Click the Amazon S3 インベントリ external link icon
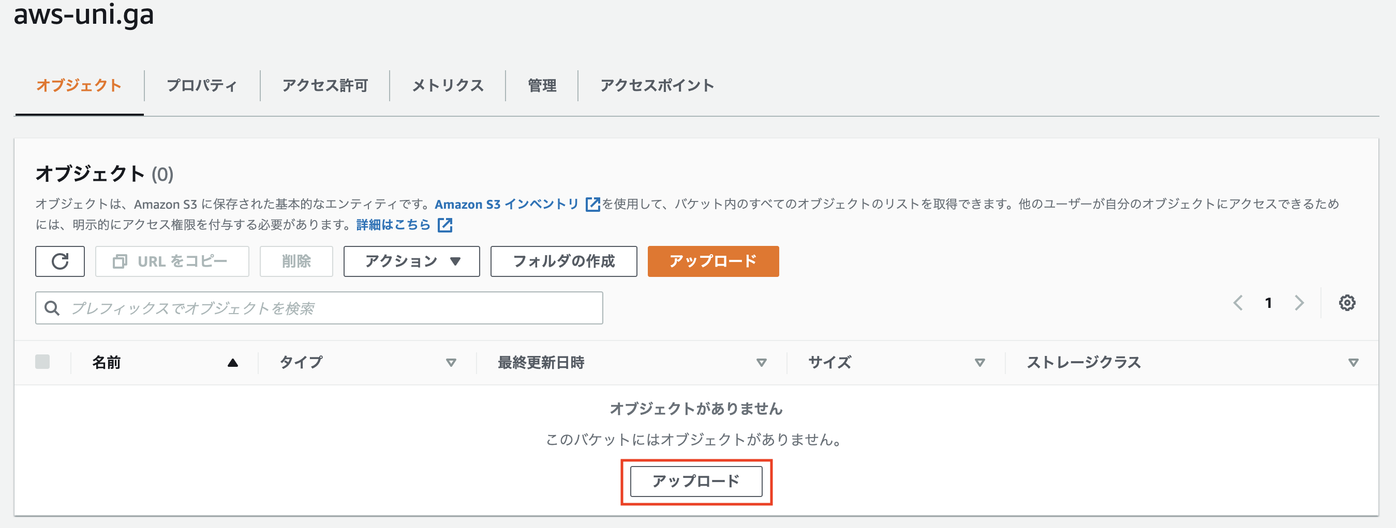 tap(592, 204)
